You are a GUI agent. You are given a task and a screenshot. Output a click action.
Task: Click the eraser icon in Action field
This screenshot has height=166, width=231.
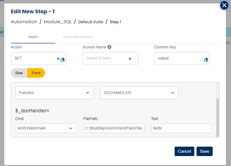63,59
